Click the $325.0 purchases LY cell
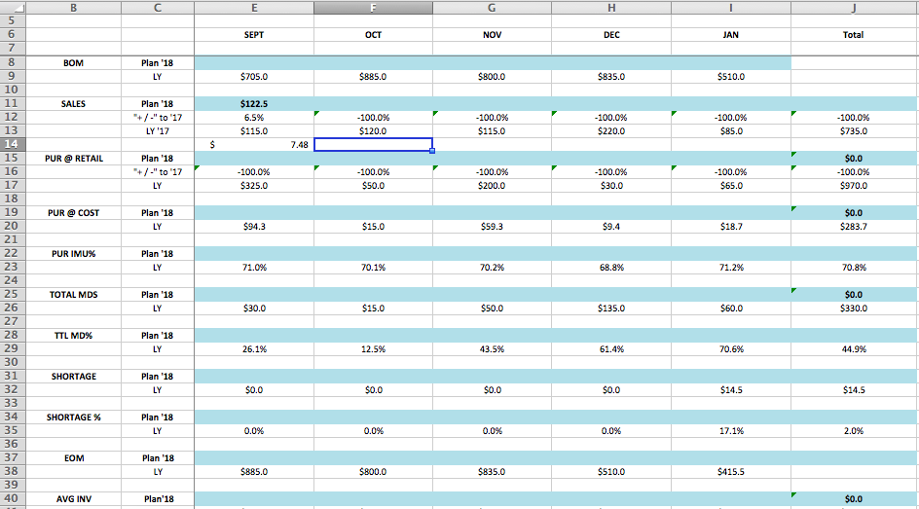The height and width of the screenshot is (509, 919). point(254,185)
